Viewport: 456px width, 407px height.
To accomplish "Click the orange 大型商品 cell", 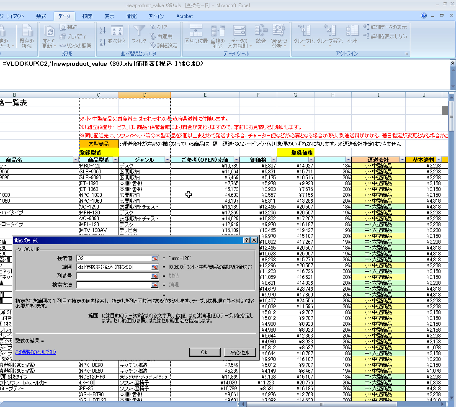I will 98,144.
